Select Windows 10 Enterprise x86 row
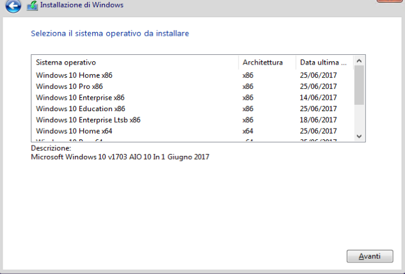This screenshot has height=274, width=405. tap(193, 98)
